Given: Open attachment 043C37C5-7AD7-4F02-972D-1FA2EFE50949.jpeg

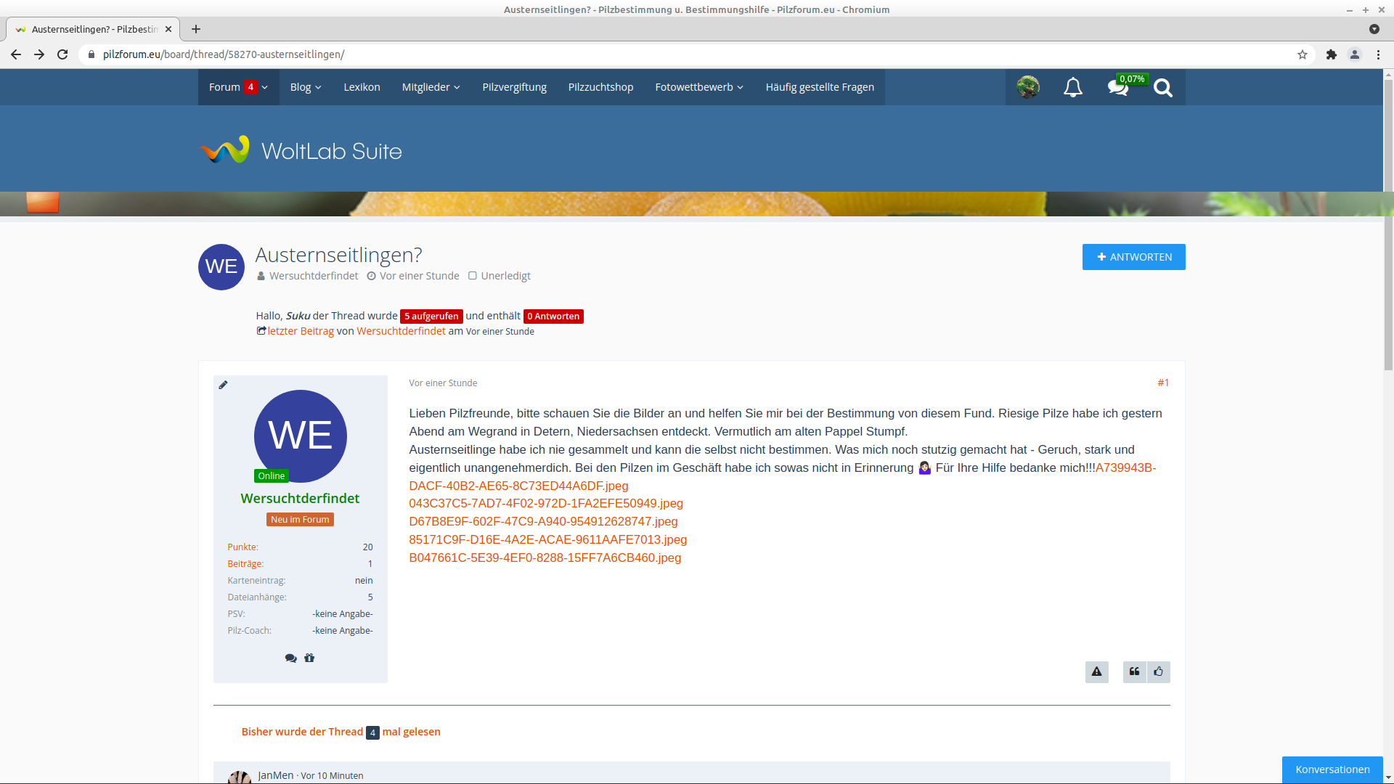Looking at the screenshot, I should point(545,504).
